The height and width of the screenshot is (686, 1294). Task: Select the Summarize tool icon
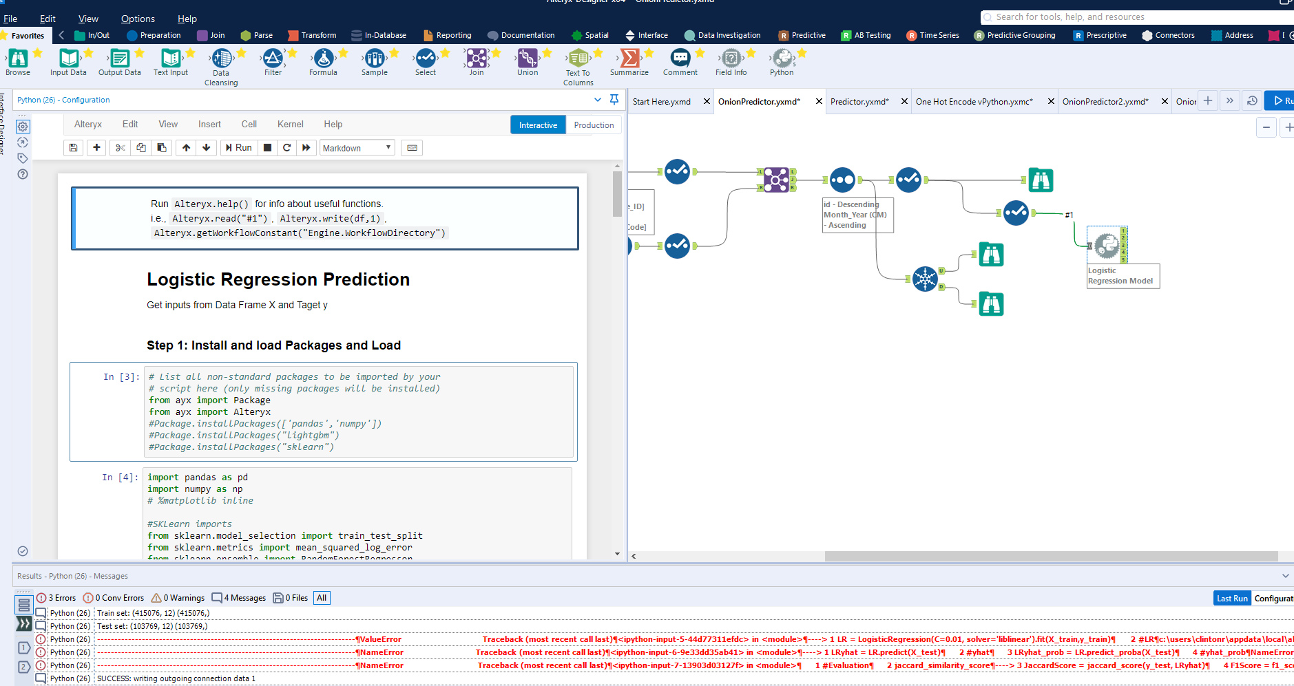tap(629, 58)
